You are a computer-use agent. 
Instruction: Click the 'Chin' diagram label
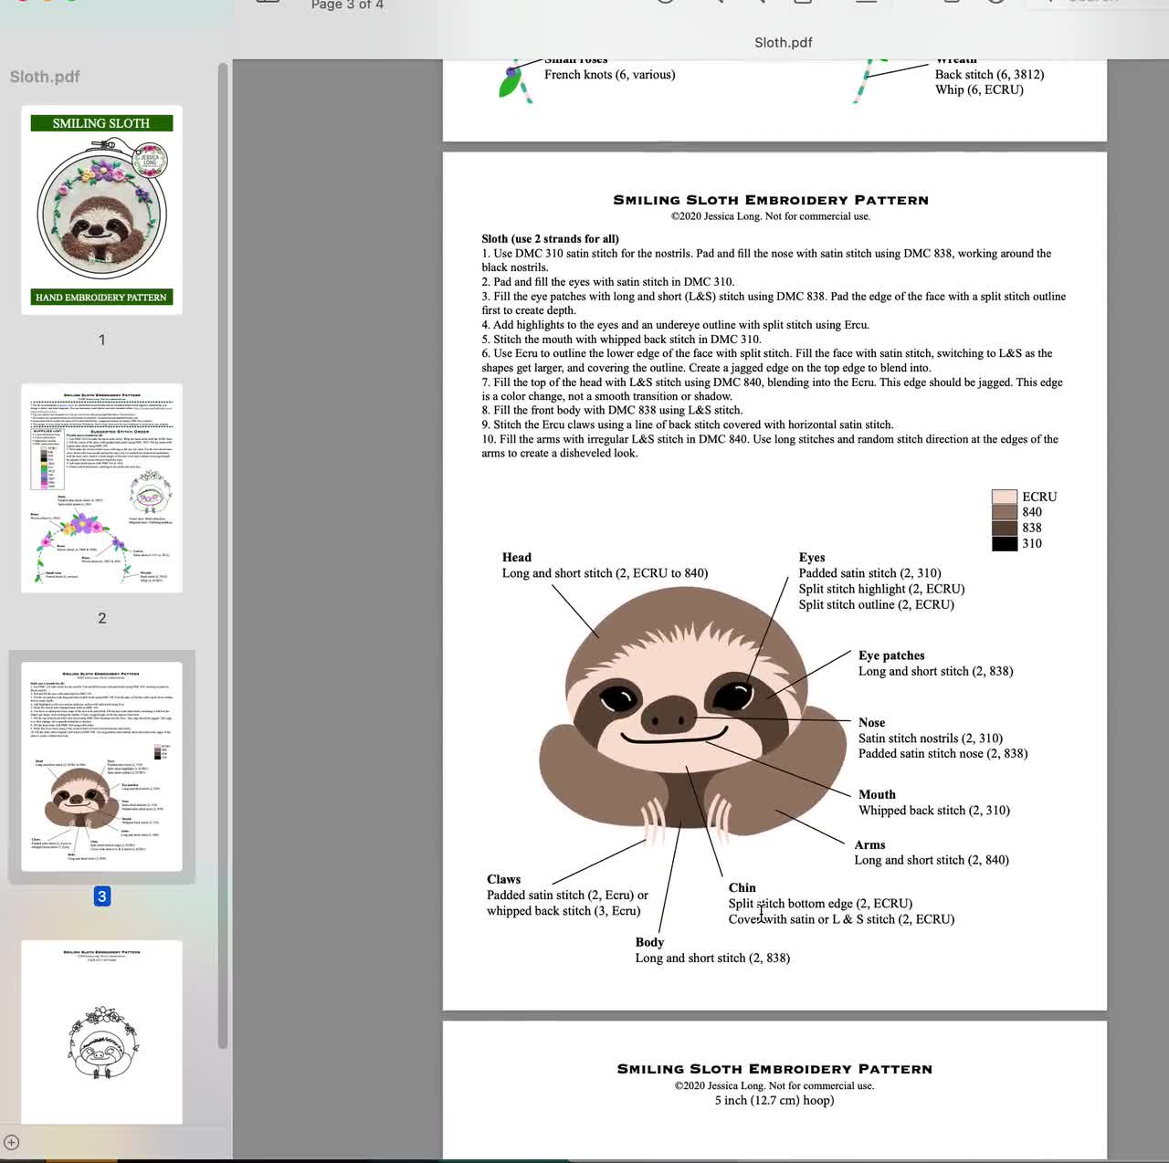tap(742, 888)
